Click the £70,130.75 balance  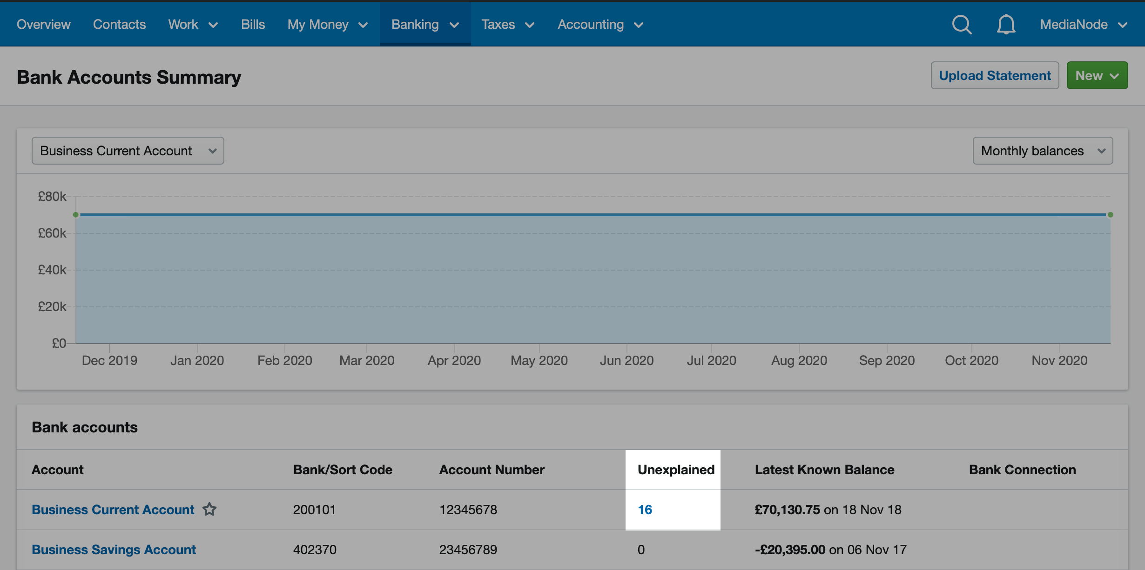point(788,510)
